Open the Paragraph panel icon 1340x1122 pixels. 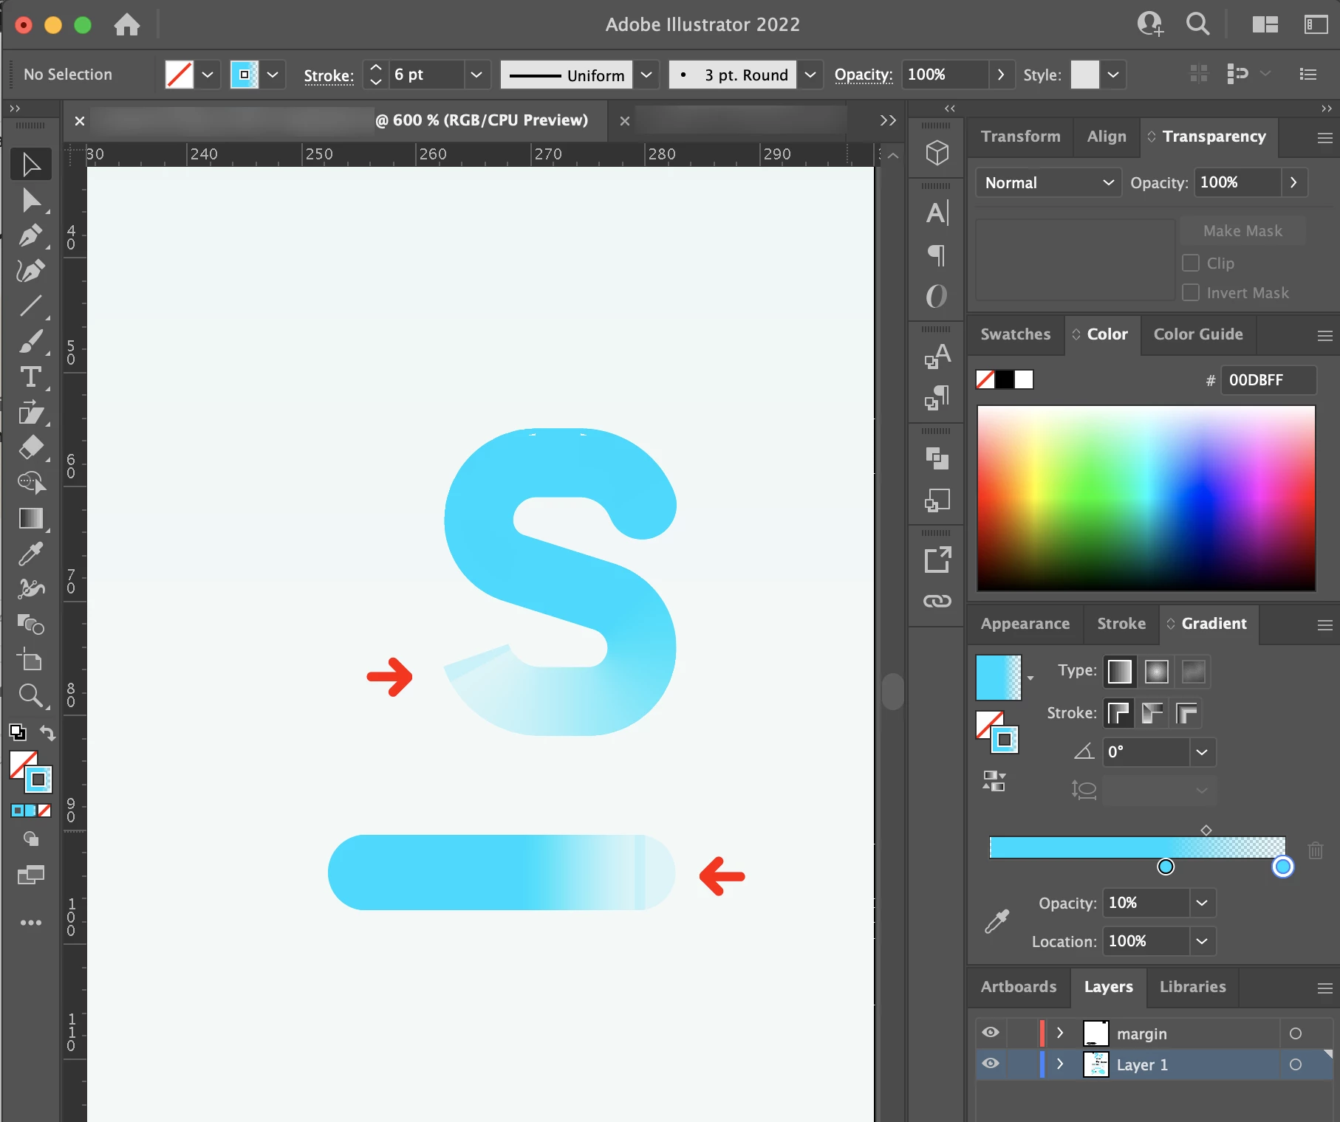937,255
